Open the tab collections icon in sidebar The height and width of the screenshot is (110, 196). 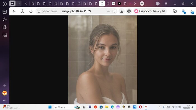[5, 27]
